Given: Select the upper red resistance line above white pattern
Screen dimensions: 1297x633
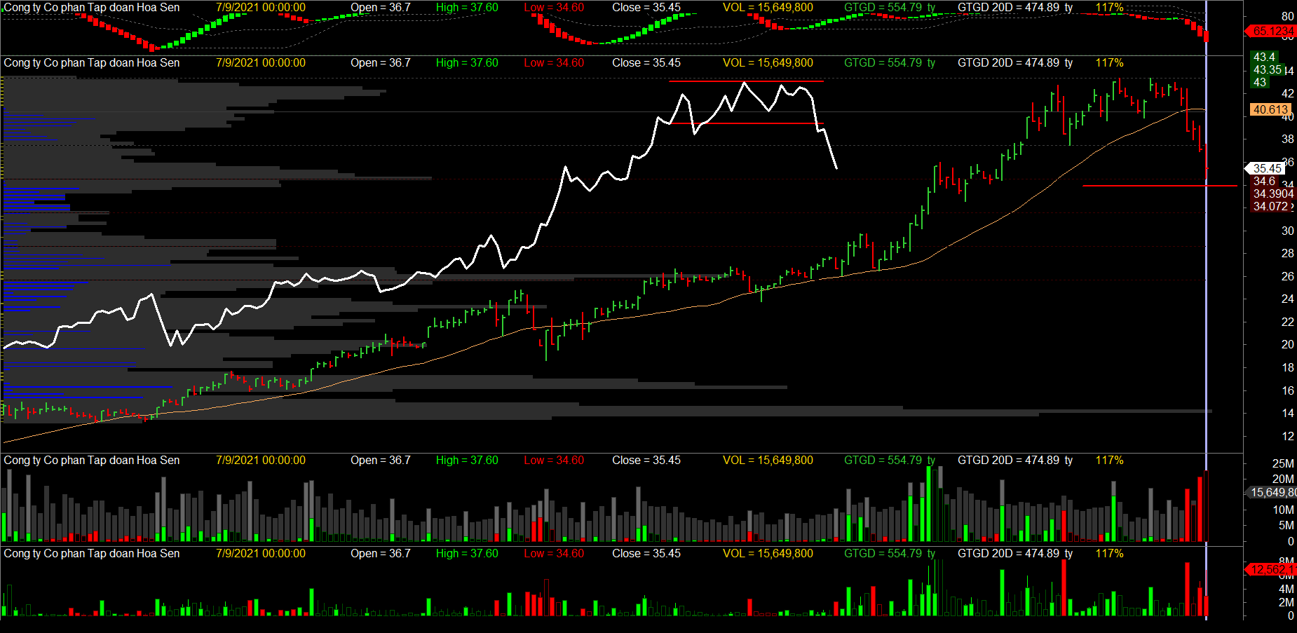Looking at the screenshot, I should click(x=746, y=81).
